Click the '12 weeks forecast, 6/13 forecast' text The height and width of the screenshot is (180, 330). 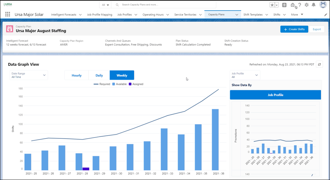(26, 45)
